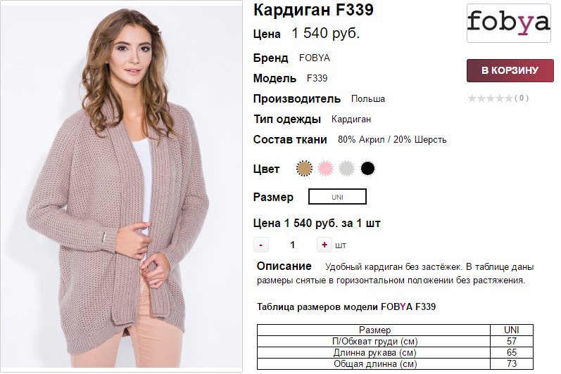Click the fobya brand logo

(508, 23)
